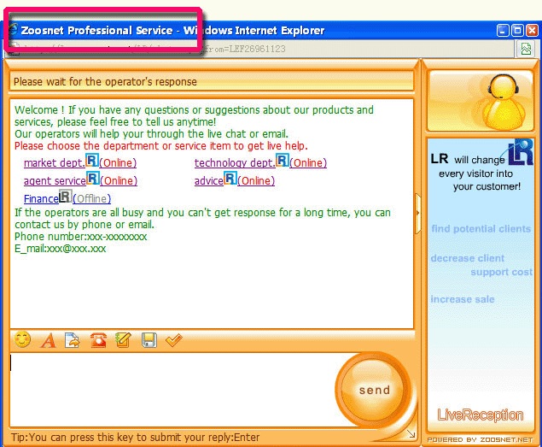542x447 pixels.
Task: Click in the message input box
Action: (172, 390)
